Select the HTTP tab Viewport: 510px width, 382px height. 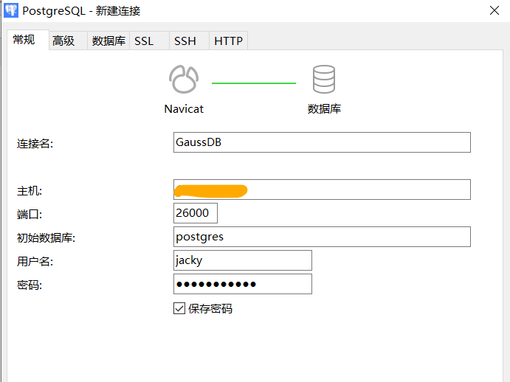click(228, 41)
